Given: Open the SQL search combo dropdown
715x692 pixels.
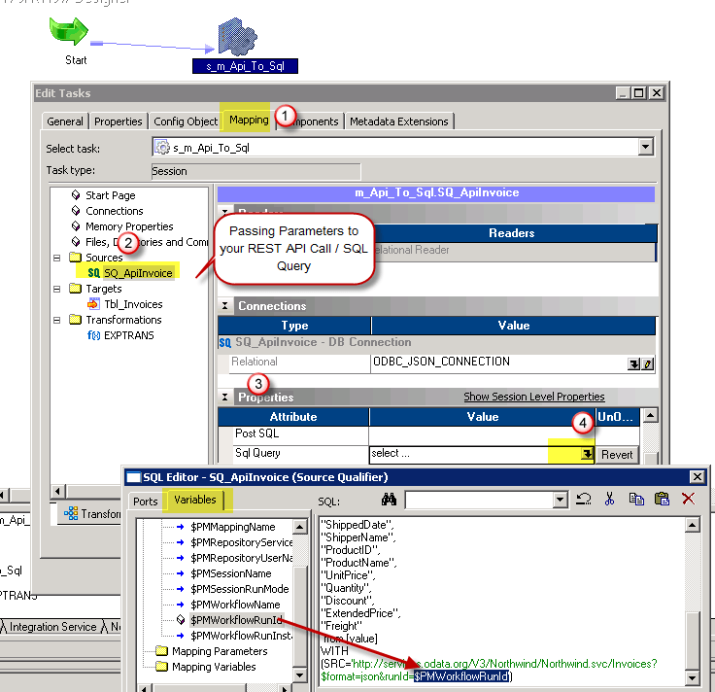Looking at the screenshot, I should [x=561, y=500].
